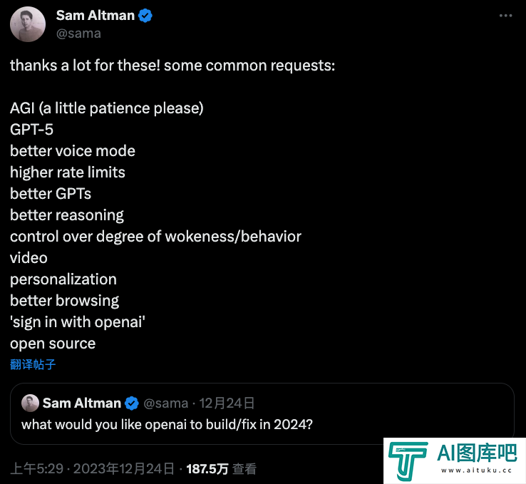Click the GPT-5 line in the post body
Viewport: 526px width, 484px height.
click(31, 130)
